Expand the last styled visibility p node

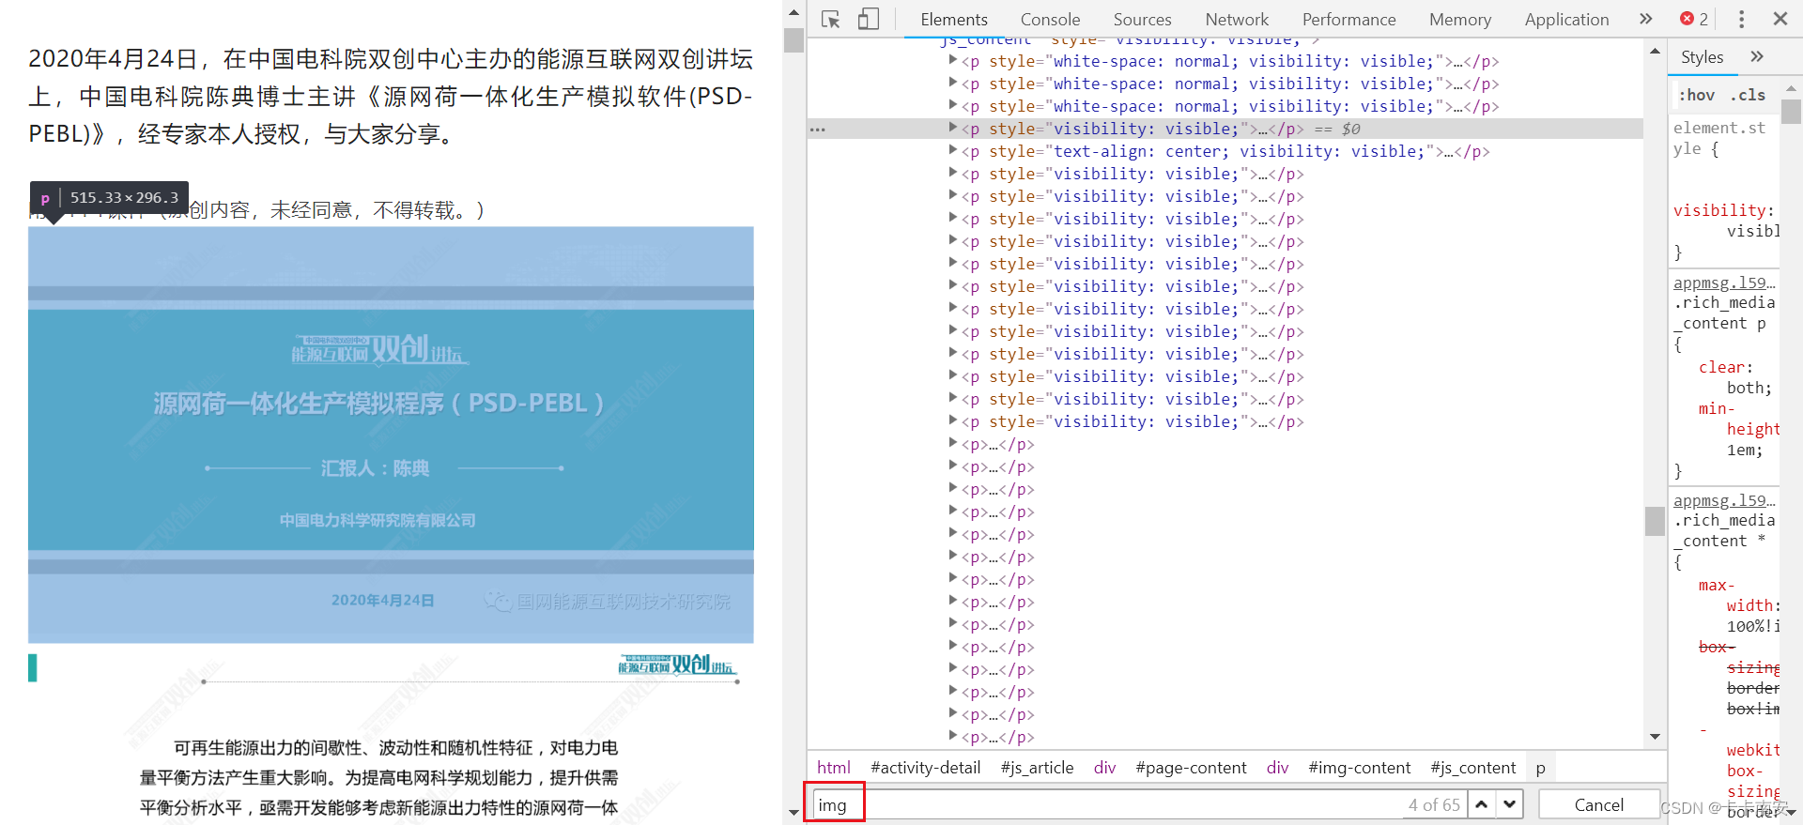953,420
